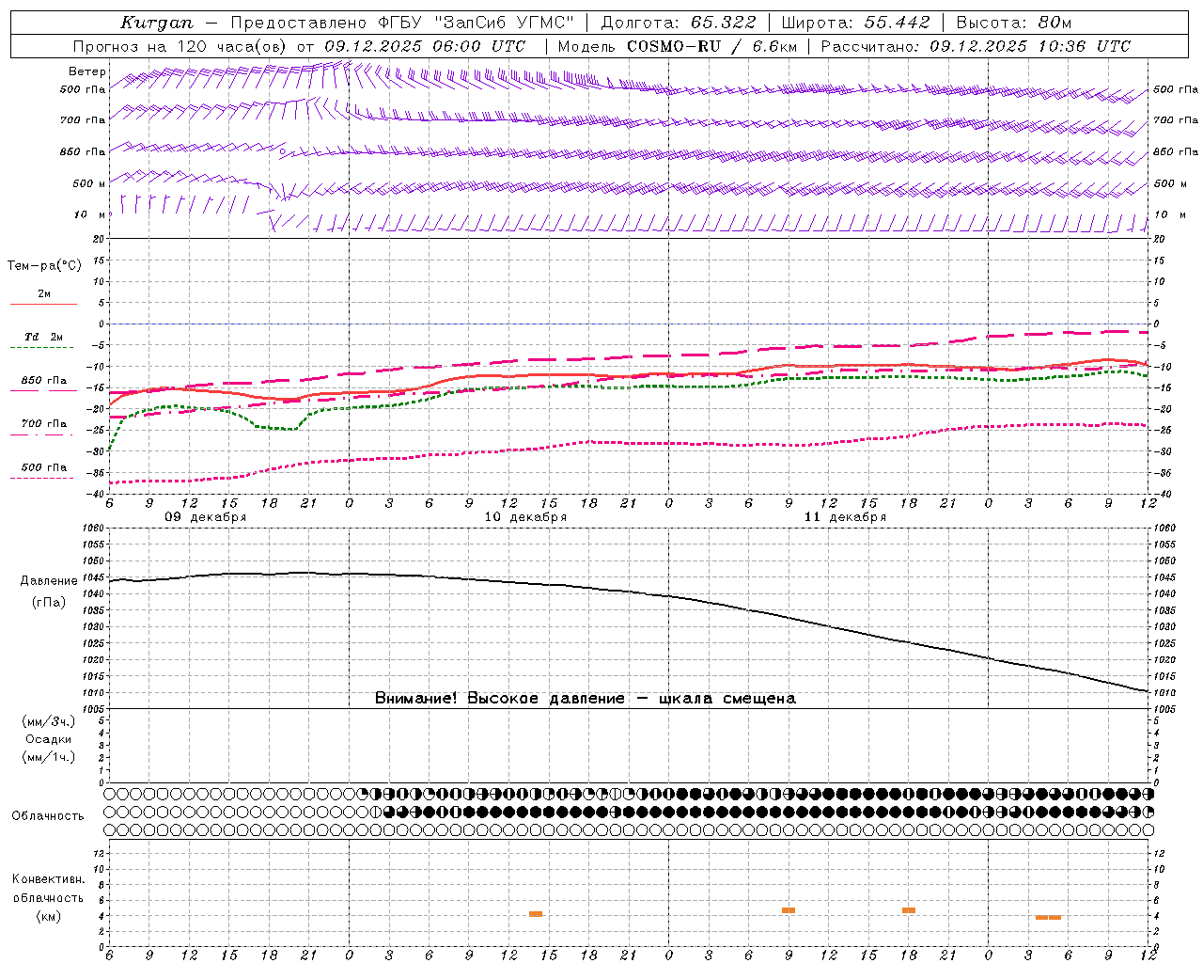Click the 10 декабря date label
This screenshot has width=1203, height=963.
coord(525,517)
